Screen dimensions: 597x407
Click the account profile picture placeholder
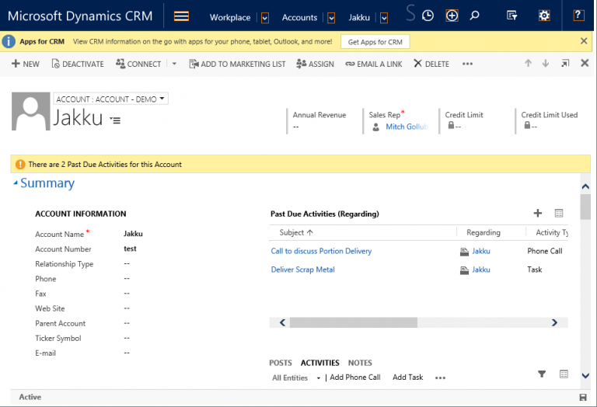click(31, 111)
